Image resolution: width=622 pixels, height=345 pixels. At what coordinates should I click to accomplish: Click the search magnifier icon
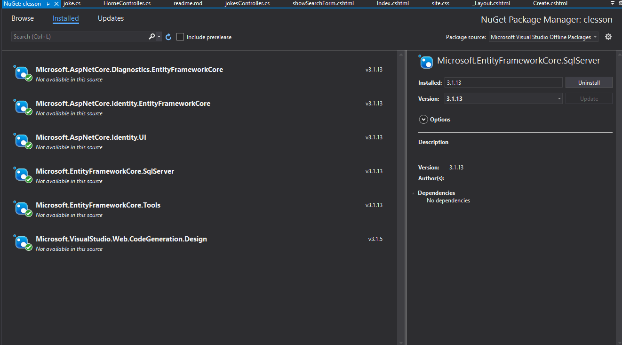pos(152,36)
